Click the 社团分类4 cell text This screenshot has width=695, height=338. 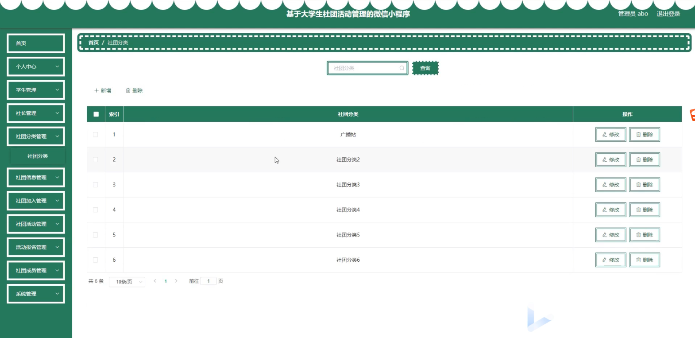click(x=348, y=210)
